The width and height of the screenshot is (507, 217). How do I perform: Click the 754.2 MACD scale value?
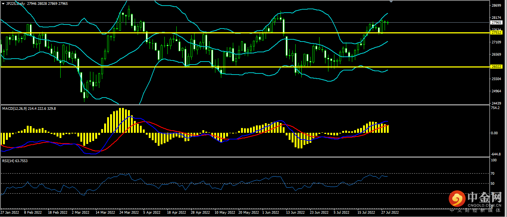tap(495, 108)
